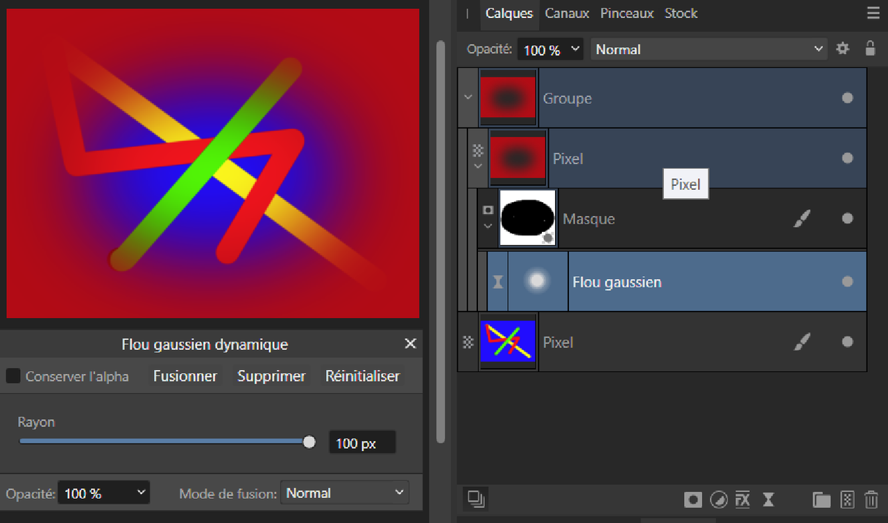Open the Layers panel hamburger menu
Screen dimensions: 888x523
(x=873, y=12)
